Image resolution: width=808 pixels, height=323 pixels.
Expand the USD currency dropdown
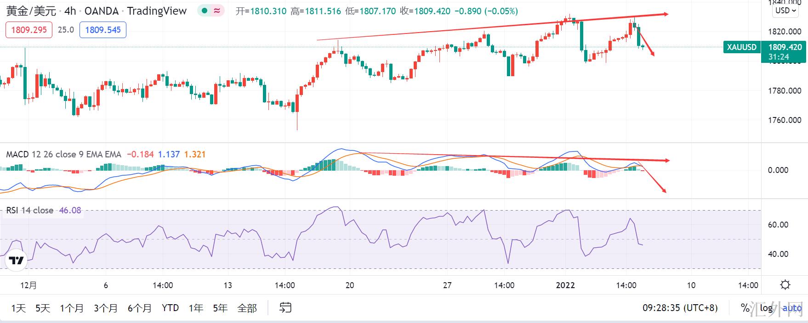pyautogui.click(x=785, y=11)
